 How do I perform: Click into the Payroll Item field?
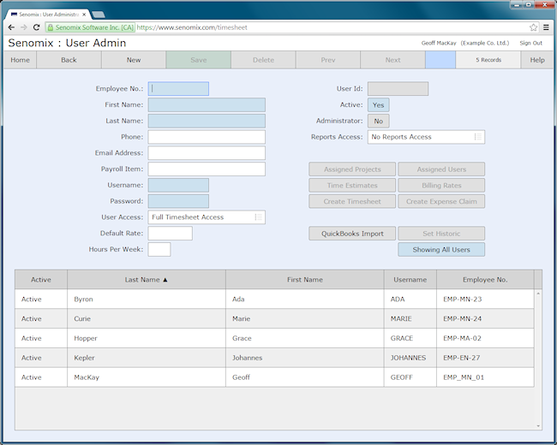[207, 169]
